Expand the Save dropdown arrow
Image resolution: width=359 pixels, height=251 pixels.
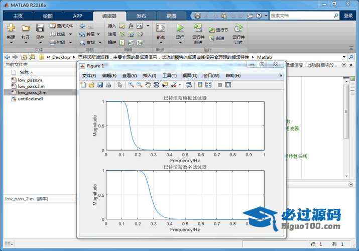click(40, 43)
